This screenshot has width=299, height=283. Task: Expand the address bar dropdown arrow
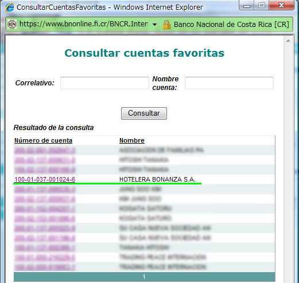coord(155,25)
